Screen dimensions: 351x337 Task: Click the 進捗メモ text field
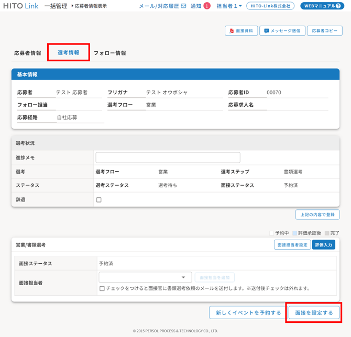pos(168,158)
